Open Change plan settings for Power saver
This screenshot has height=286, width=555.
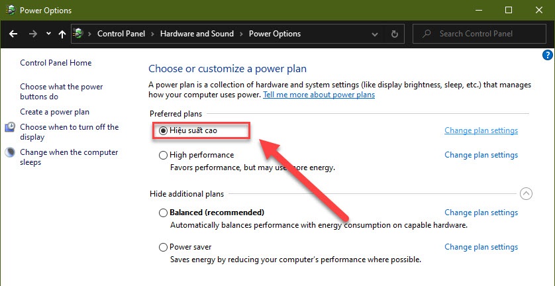[481, 247]
